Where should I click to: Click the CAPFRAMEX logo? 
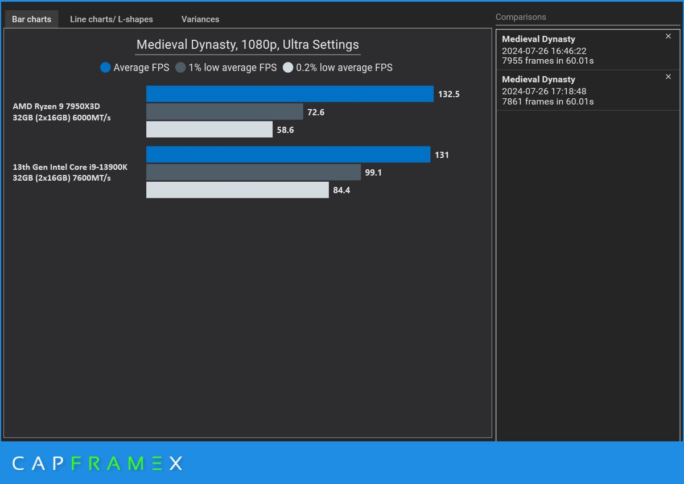pyautogui.click(x=97, y=464)
